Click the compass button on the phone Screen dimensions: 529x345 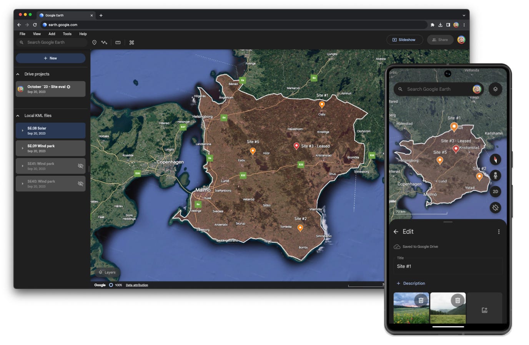pyautogui.click(x=496, y=159)
